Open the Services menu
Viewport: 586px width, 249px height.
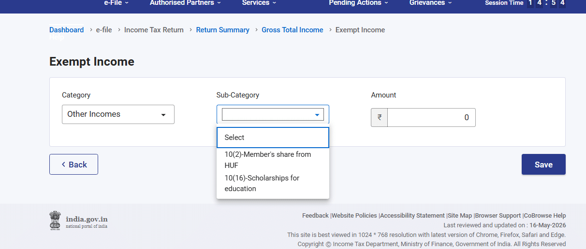[x=259, y=3]
